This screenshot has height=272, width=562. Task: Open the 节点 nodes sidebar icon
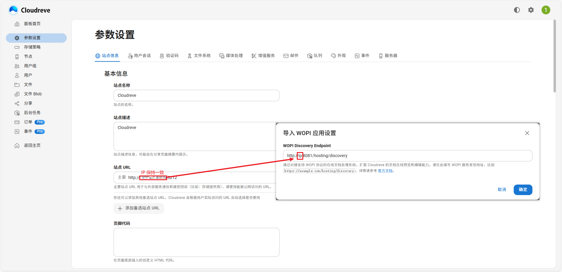[x=17, y=56]
